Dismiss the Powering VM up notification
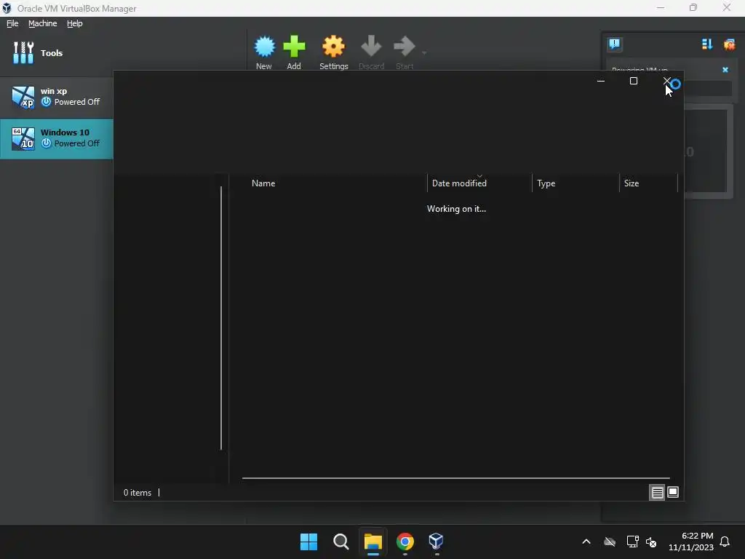 (725, 69)
